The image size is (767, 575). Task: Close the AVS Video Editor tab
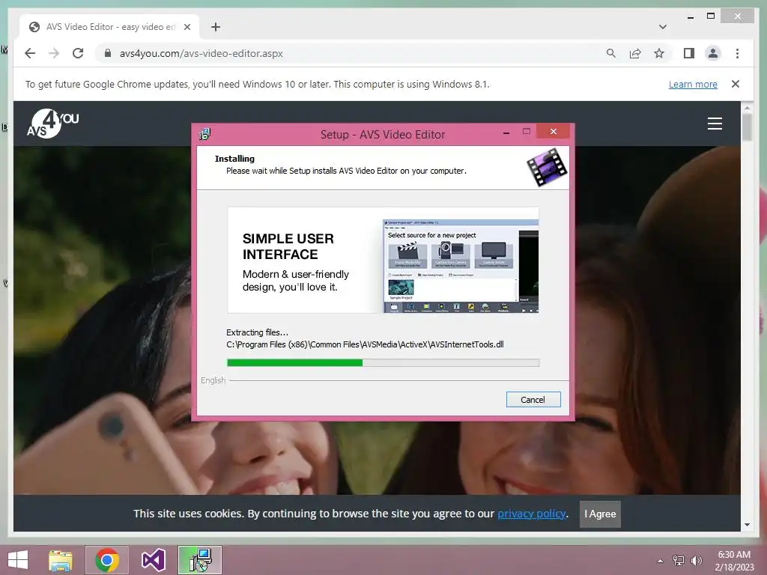point(187,27)
